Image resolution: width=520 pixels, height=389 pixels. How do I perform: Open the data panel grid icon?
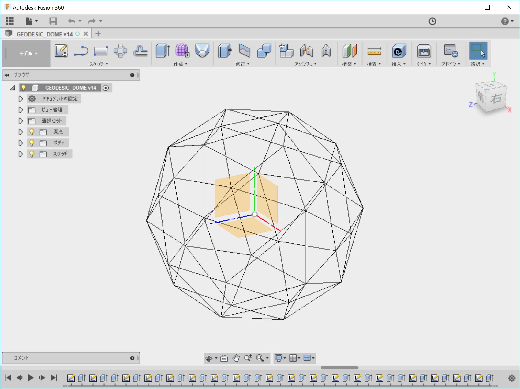click(x=10, y=21)
